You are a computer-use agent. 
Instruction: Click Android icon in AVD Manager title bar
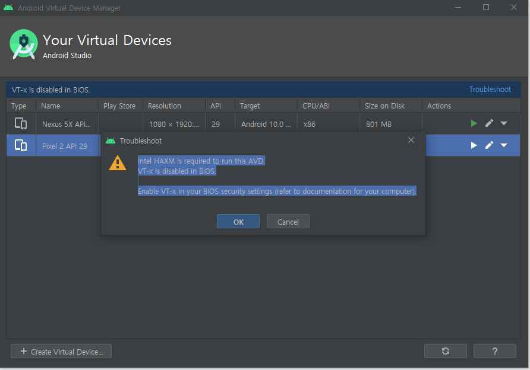[8, 8]
